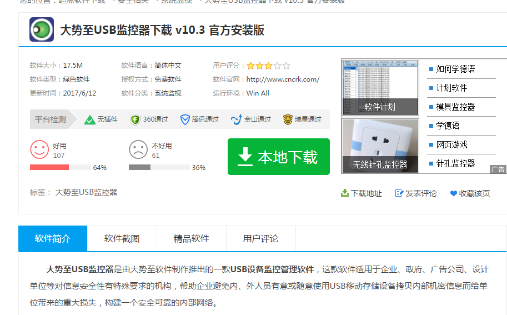The image size is (507, 315).
Task: Open the 针孔监控器 ad link
Action: tap(455, 163)
